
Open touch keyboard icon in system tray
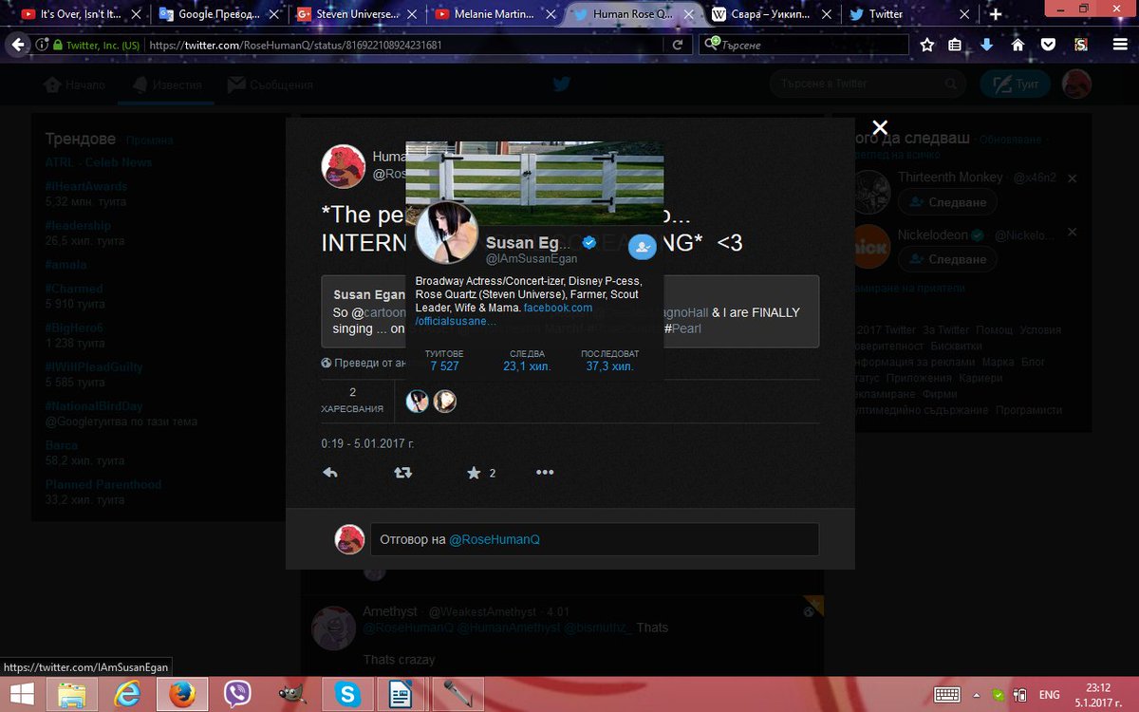click(x=948, y=694)
